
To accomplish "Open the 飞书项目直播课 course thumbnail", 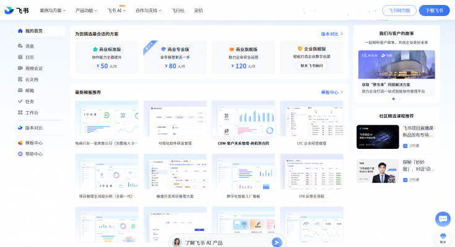I will 378,136.
